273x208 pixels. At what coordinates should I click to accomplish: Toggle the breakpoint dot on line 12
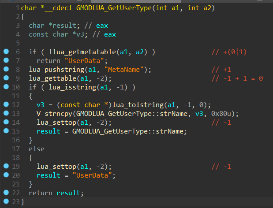6,104
